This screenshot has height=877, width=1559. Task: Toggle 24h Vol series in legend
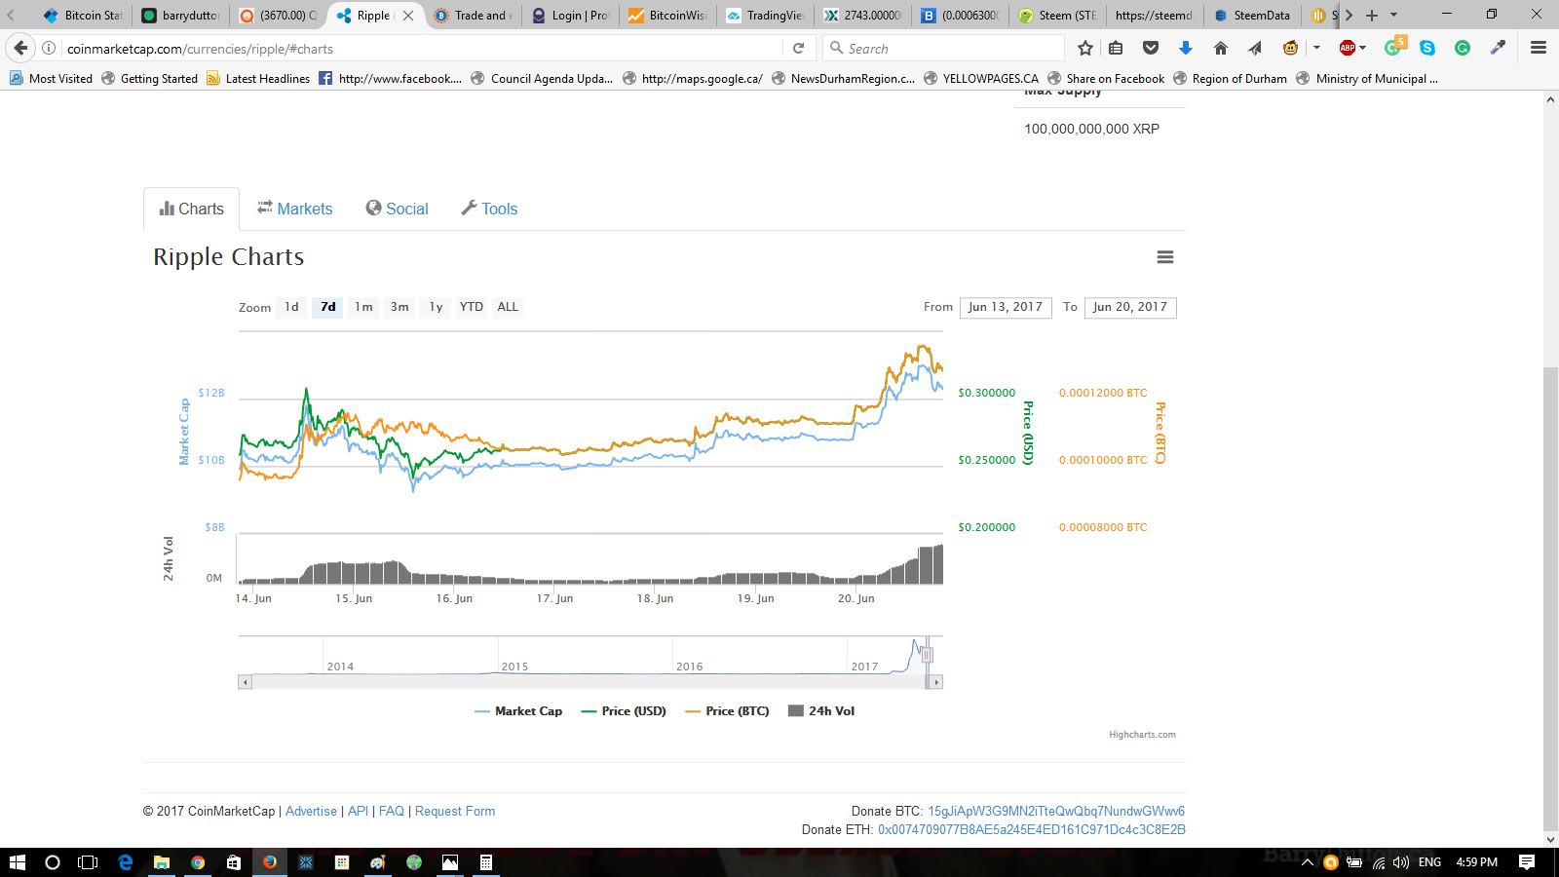821,711
